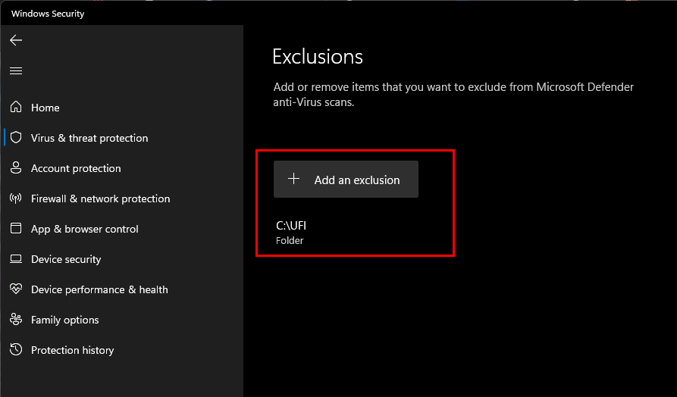Click the Device security laptop icon
Image resolution: width=677 pixels, height=397 pixels.
coord(16,259)
